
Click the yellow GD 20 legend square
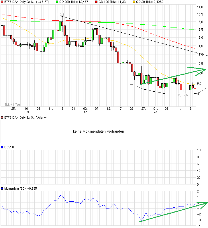pyautogui.click(x=134, y=2)
